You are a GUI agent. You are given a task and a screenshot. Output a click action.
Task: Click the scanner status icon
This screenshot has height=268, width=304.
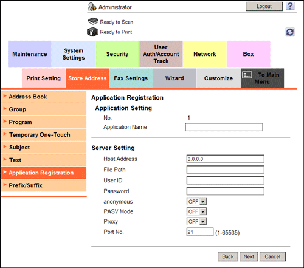pyautogui.click(x=93, y=21)
